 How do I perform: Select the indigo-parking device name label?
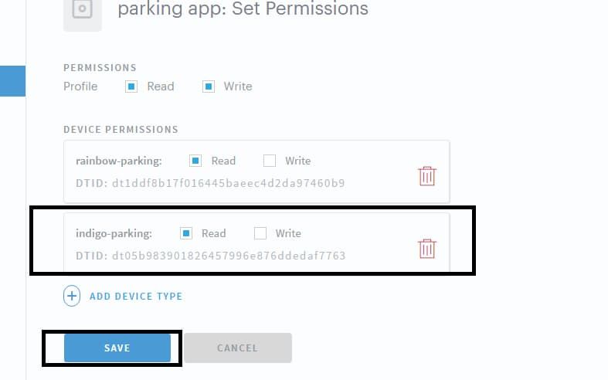114,233
